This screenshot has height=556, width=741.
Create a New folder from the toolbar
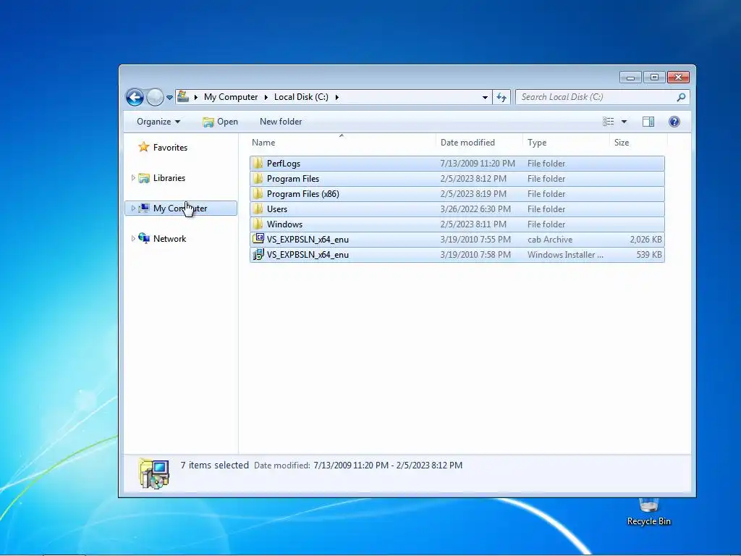point(281,122)
